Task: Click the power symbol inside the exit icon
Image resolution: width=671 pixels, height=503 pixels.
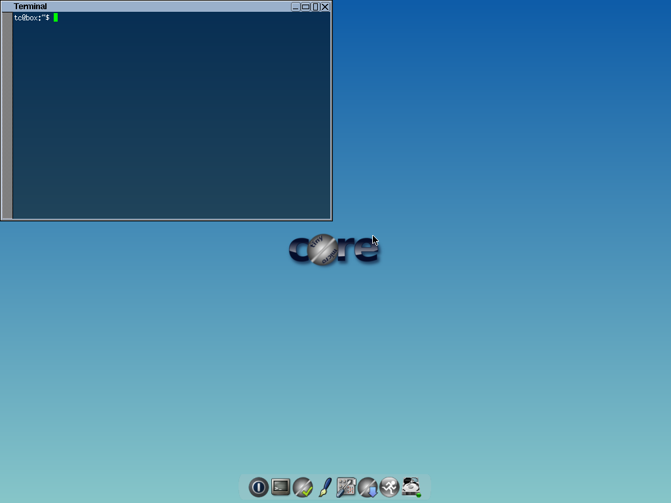Action: coord(258,487)
